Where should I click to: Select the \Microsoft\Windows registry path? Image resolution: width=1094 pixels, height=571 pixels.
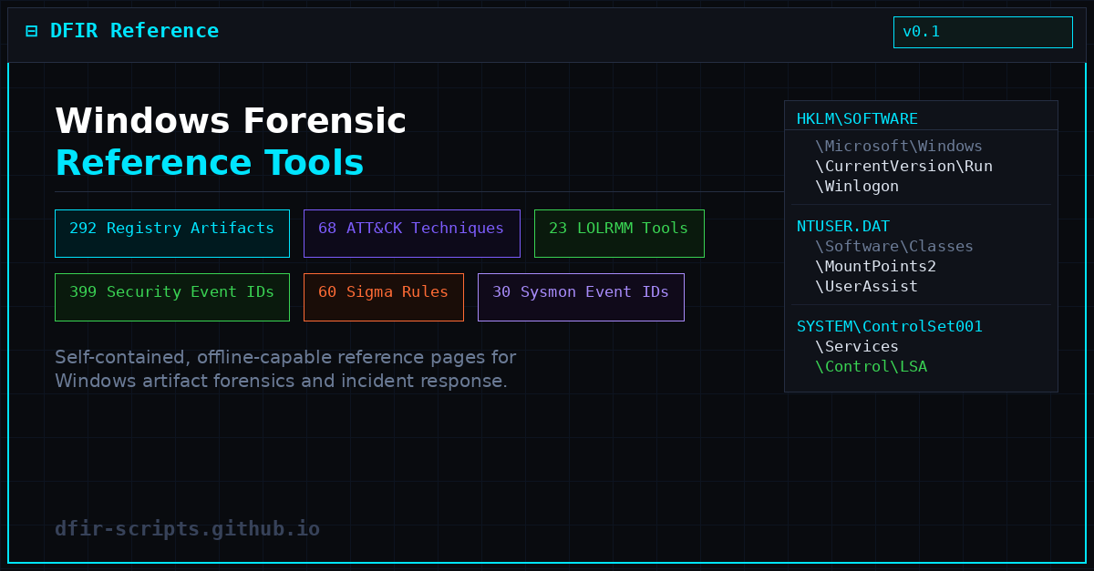[x=899, y=146]
